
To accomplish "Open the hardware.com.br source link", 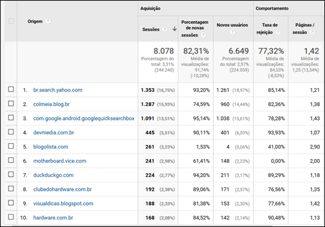I will pyautogui.click(x=53, y=218).
